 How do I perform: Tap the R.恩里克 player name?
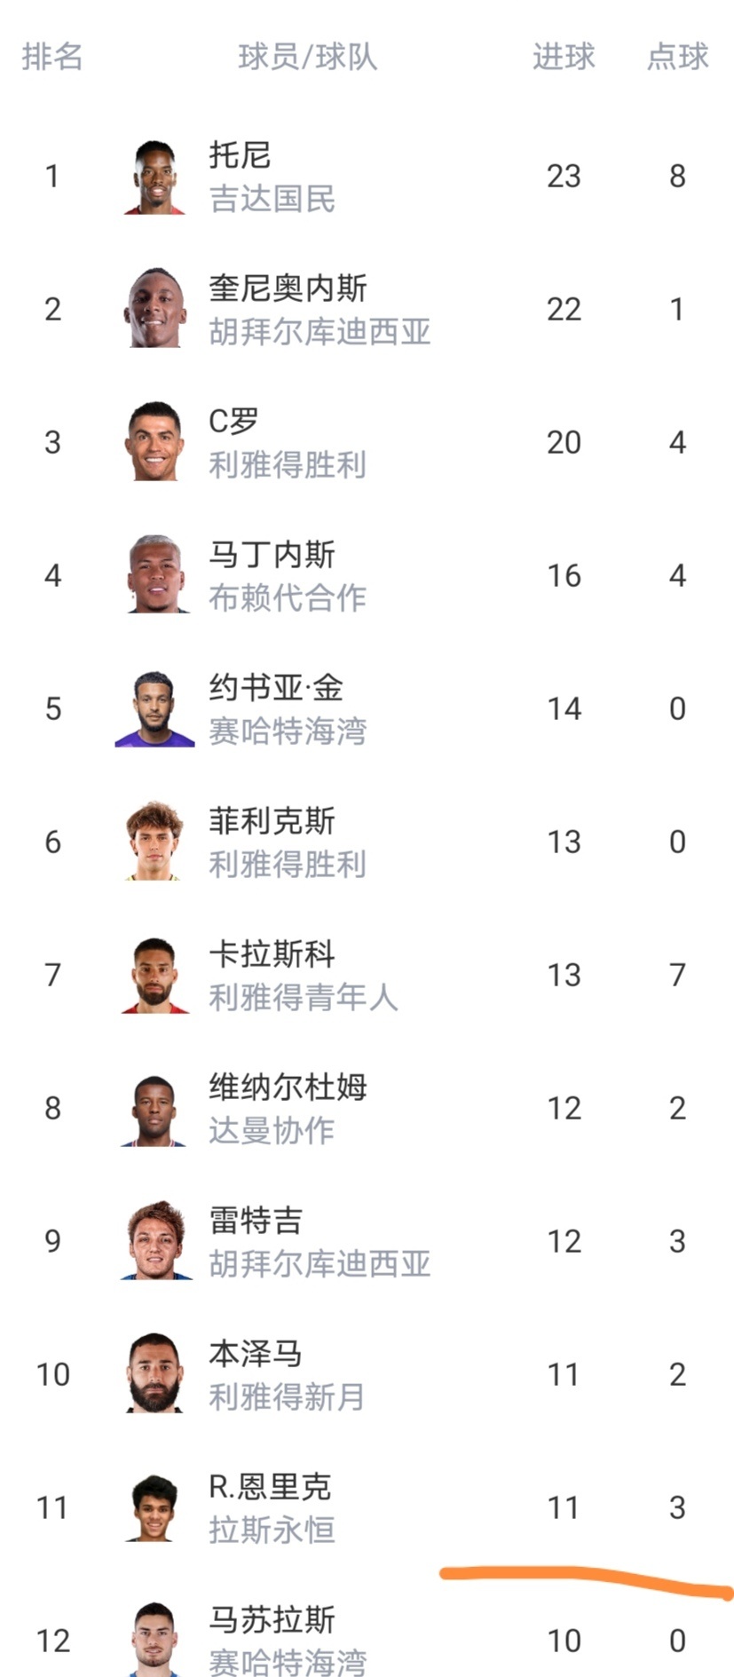270,1486
